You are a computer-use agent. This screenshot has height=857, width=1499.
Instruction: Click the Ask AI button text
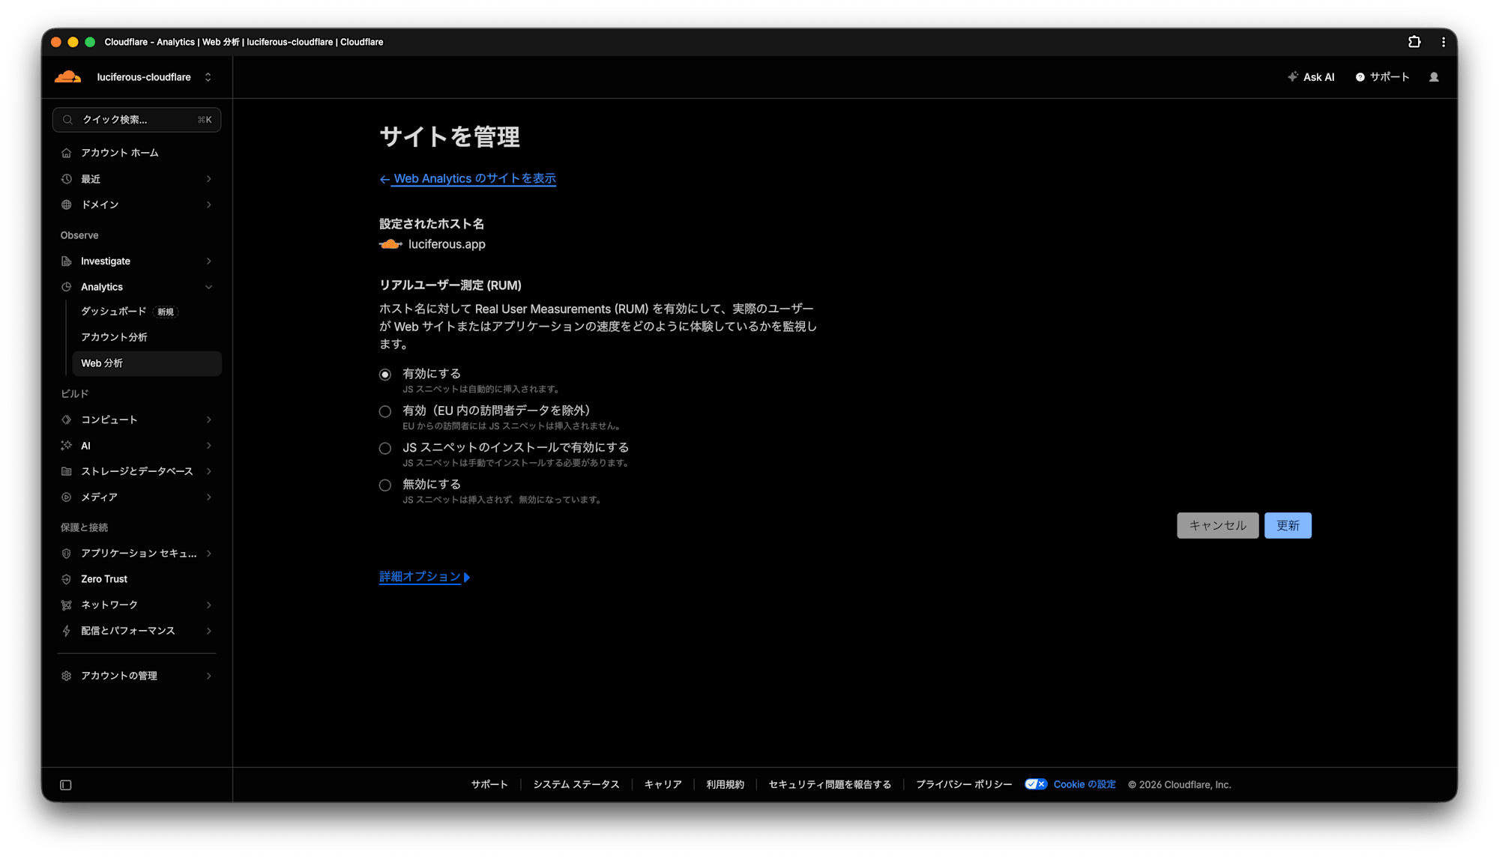[1318, 77]
